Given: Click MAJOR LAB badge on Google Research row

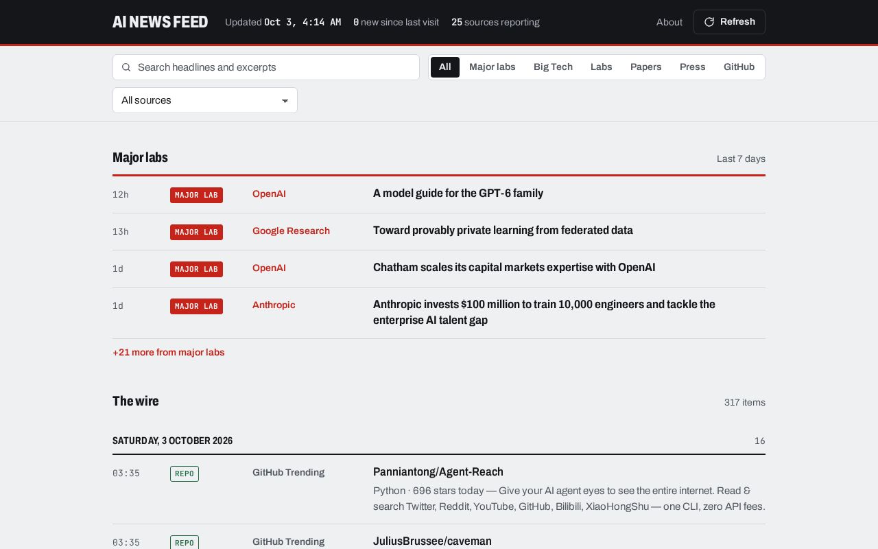Looking at the screenshot, I should point(196,232).
